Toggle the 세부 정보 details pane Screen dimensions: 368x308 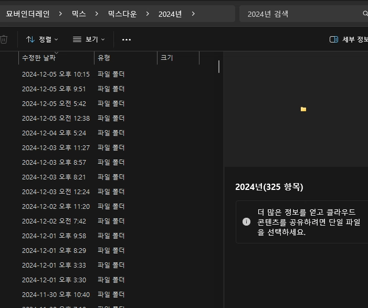[x=348, y=39]
